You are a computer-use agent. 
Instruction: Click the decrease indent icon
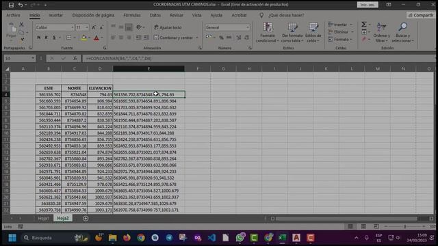point(138,38)
